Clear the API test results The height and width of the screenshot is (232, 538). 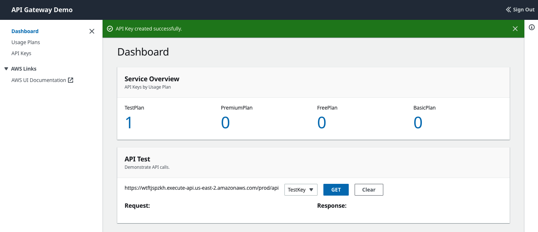tap(369, 190)
